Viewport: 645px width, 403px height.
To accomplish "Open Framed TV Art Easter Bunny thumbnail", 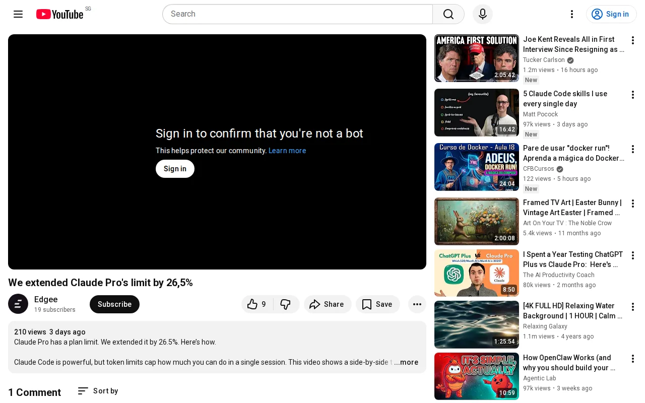I will tap(477, 221).
